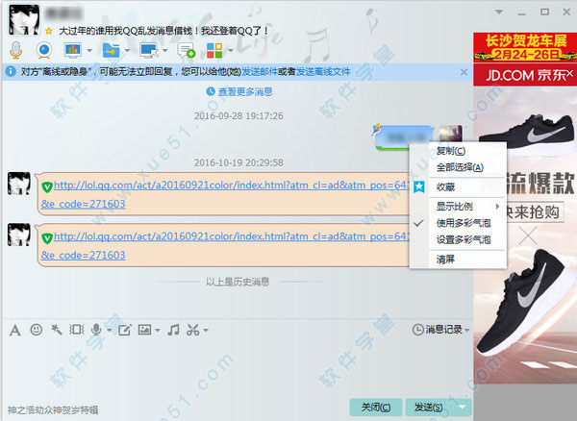Viewport: 577px width, 421px height.
Task: Expand the remote desktop dropdown arrow
Action: (x=165, y=50)
